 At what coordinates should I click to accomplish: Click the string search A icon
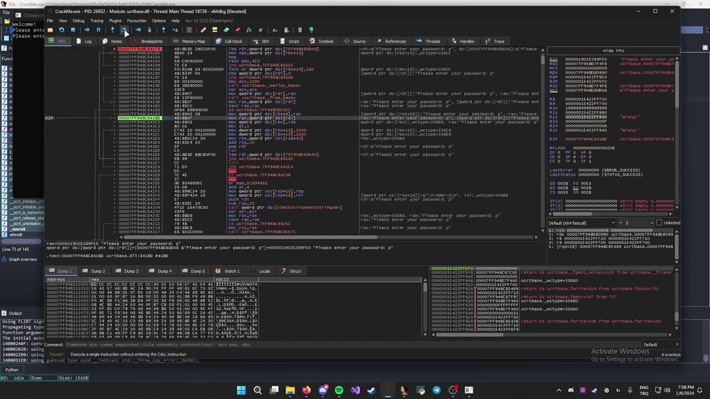[x=275, y=30]
